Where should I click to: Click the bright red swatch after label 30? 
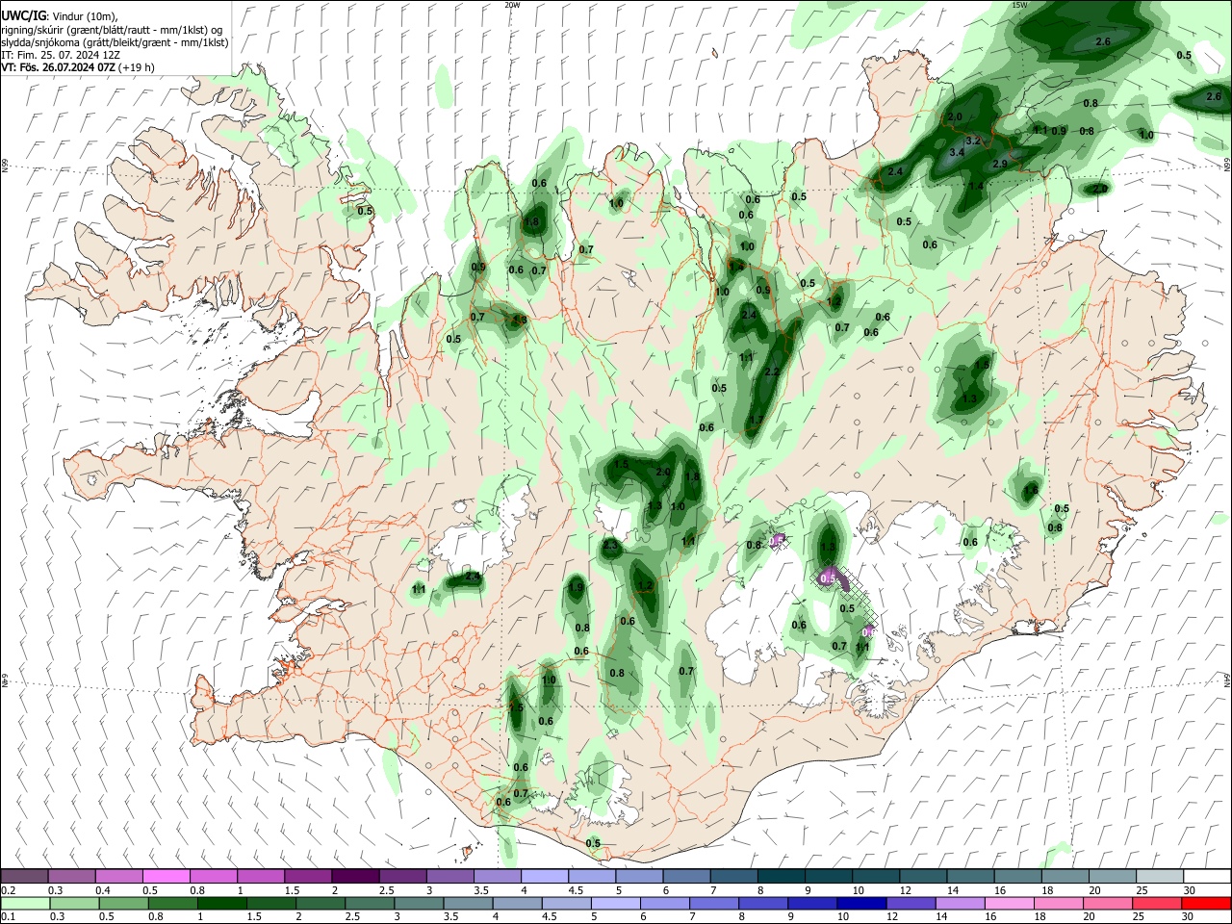1207,903
